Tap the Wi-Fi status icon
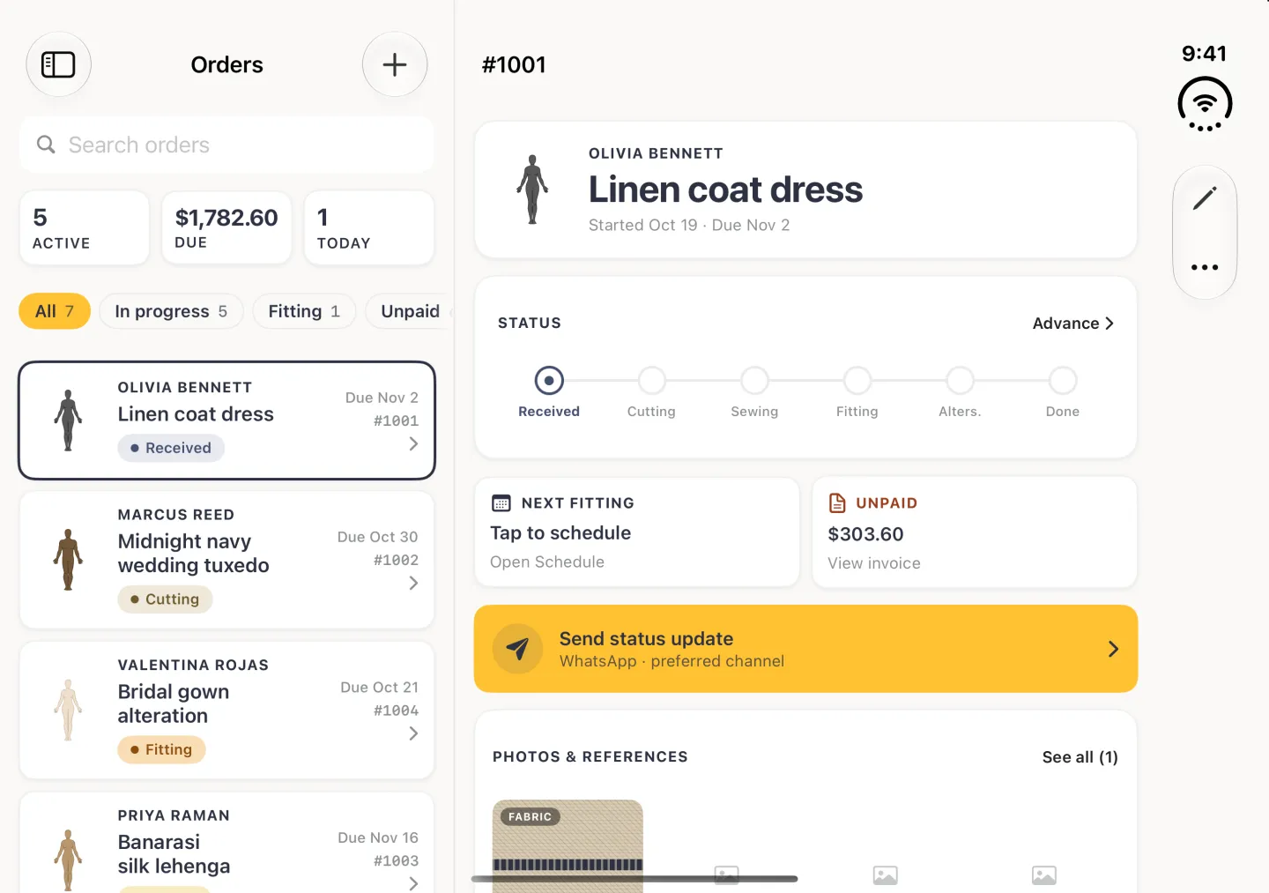 pyautogui.click(x=1205, y=104)
